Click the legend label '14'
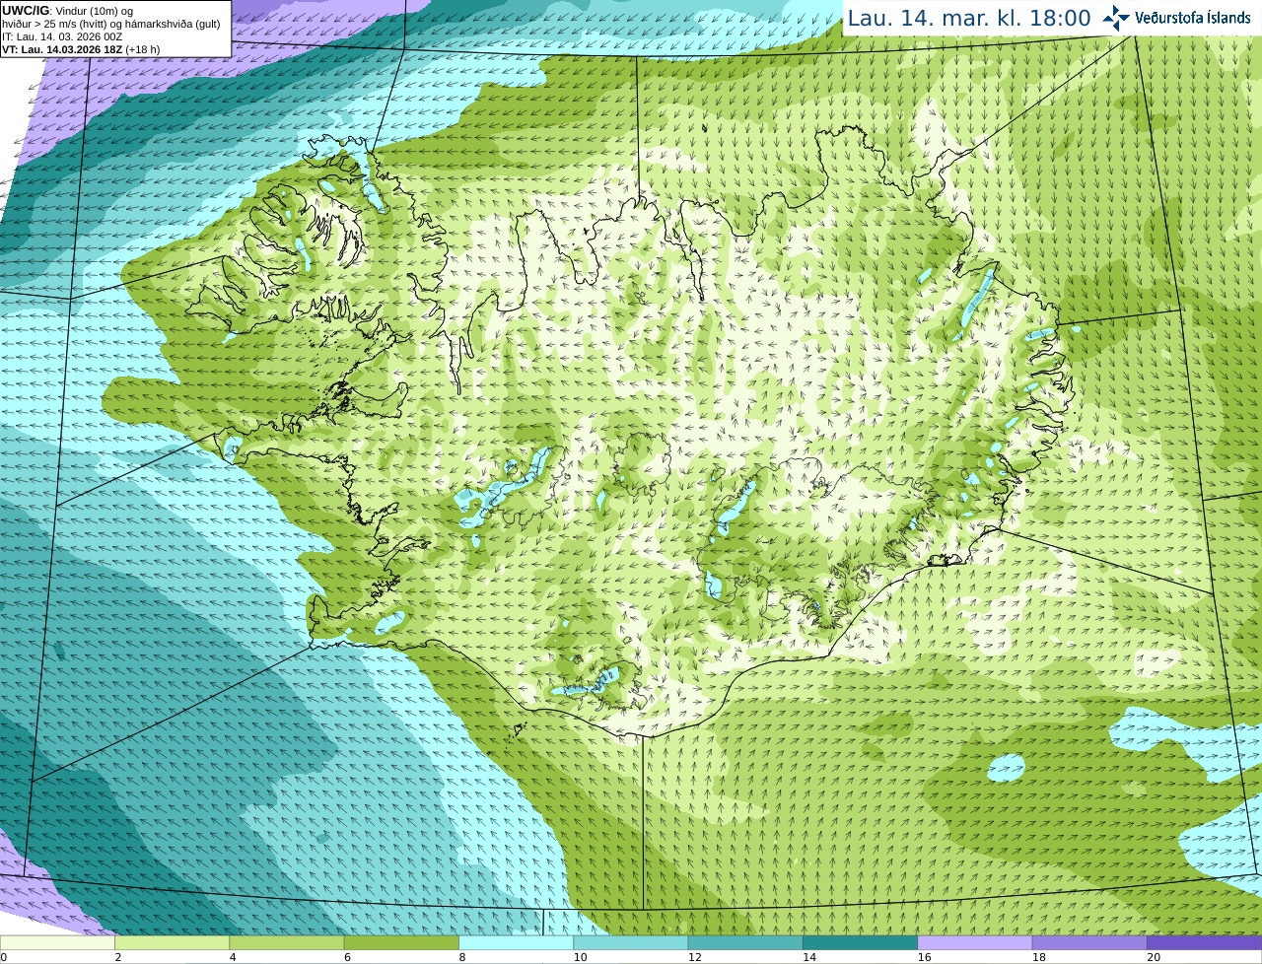The height and width of the screenshot is (964, 1262). [x=808, y=957]
